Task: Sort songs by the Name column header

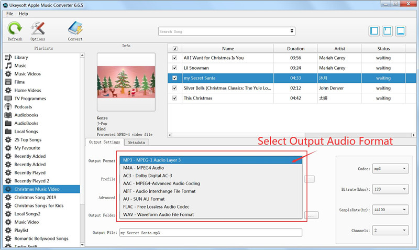Action: pos(228,49)
